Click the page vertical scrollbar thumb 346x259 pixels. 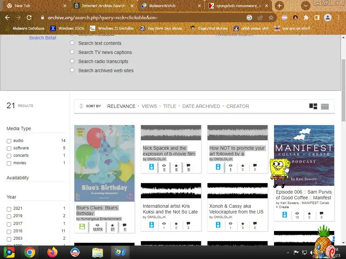point(343,90)
